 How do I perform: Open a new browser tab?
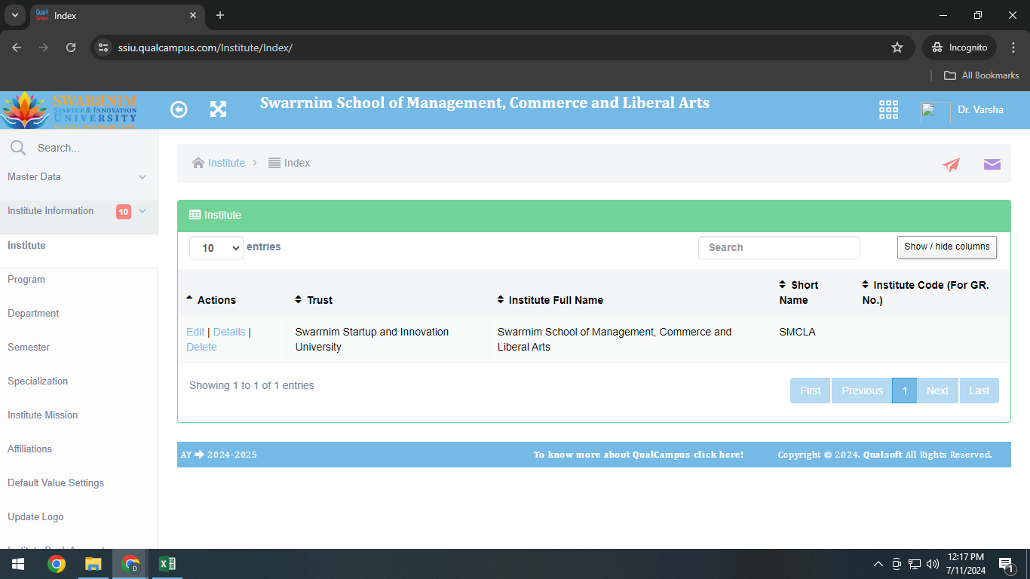click(x=220, y=15)
